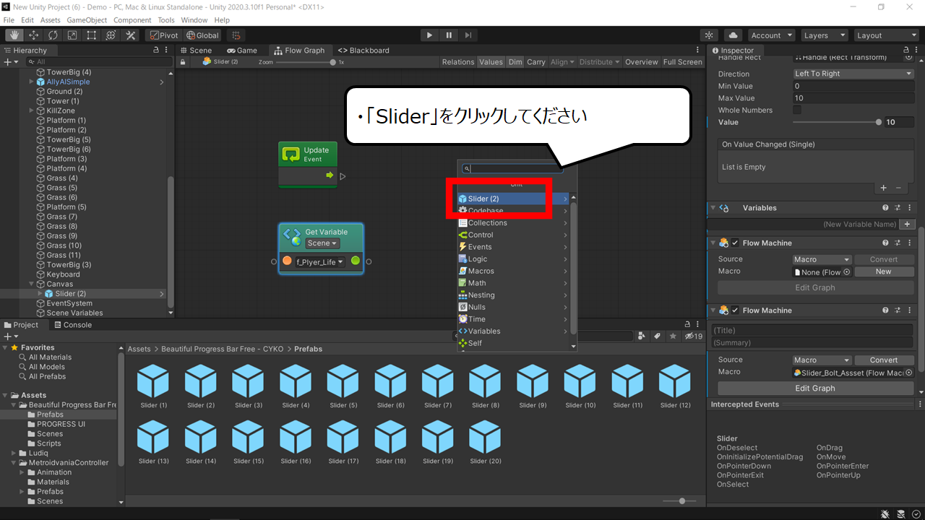
Task: Click the Play button
Action: click(429, 35)
